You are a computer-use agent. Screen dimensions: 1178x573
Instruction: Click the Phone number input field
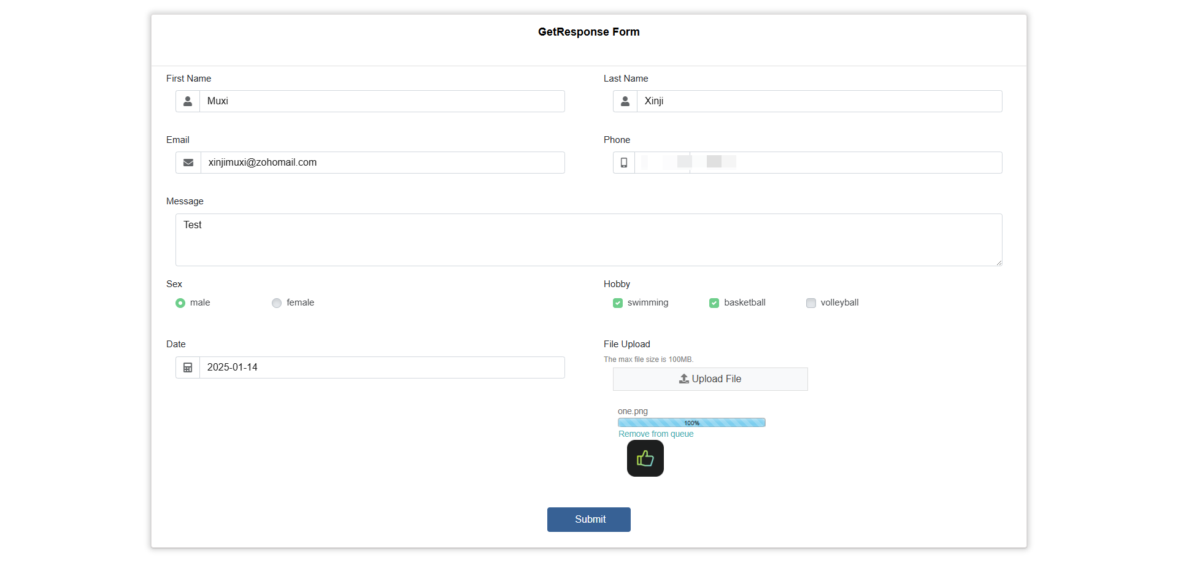(818, 163)
